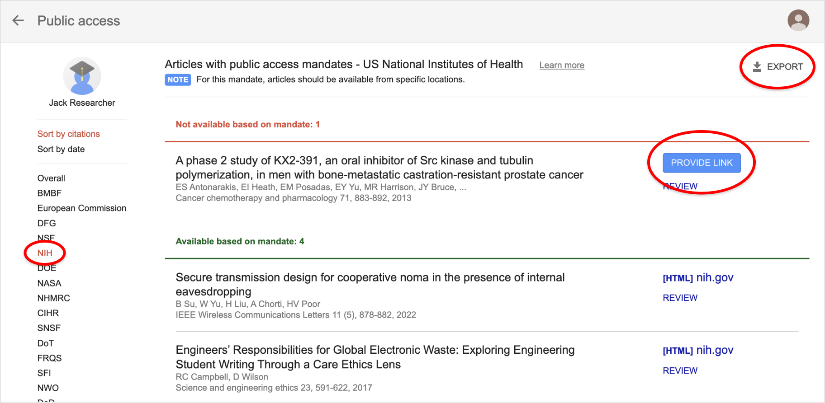Open the Learn more link
Screen dimensions: 825x403
[x=561, y=65]
